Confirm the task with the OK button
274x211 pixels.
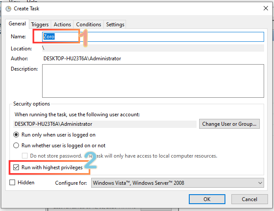pos(207,199)
